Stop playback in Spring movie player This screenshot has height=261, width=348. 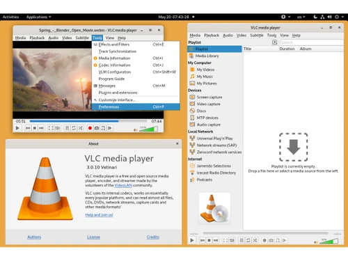tap(35, 128)
